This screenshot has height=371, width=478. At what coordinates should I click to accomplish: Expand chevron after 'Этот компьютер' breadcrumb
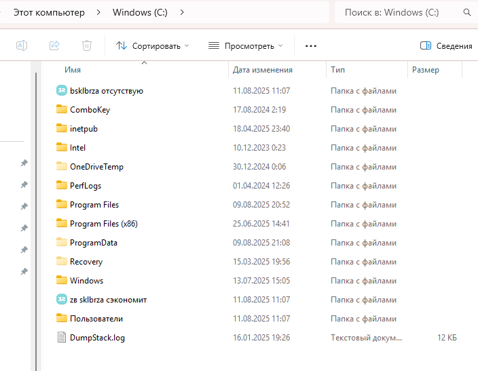(98, 12)
